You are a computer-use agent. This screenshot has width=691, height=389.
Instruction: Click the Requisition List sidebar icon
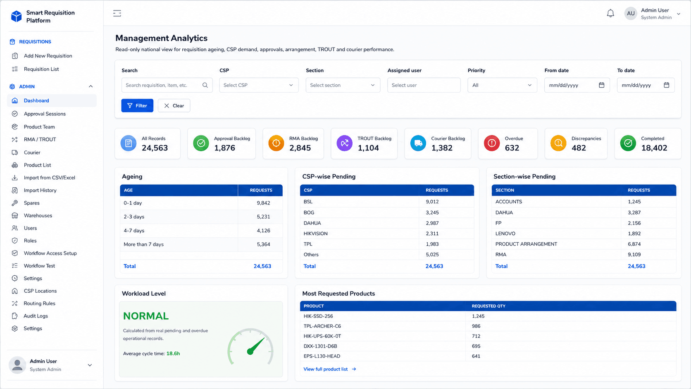coord(15,69)
